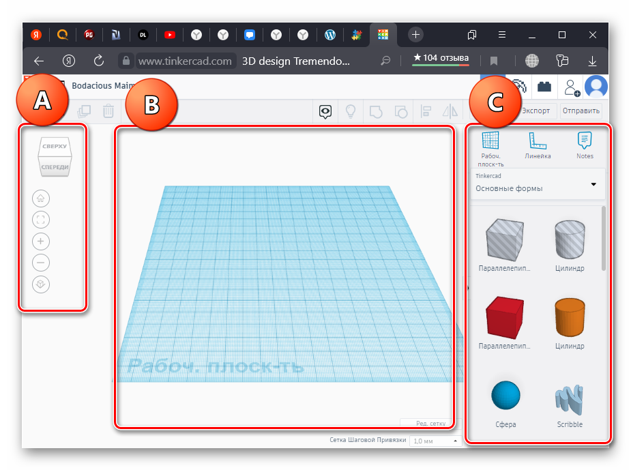Toggle visibility of notes with the eye icon
Viewport: 631px width, 470px height.
point(326,111)
